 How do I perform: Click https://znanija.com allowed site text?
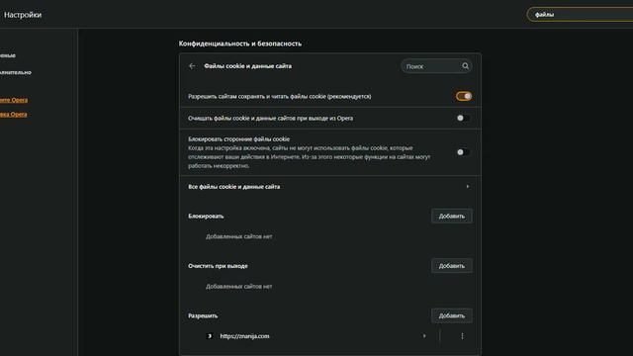coord(244,336)
